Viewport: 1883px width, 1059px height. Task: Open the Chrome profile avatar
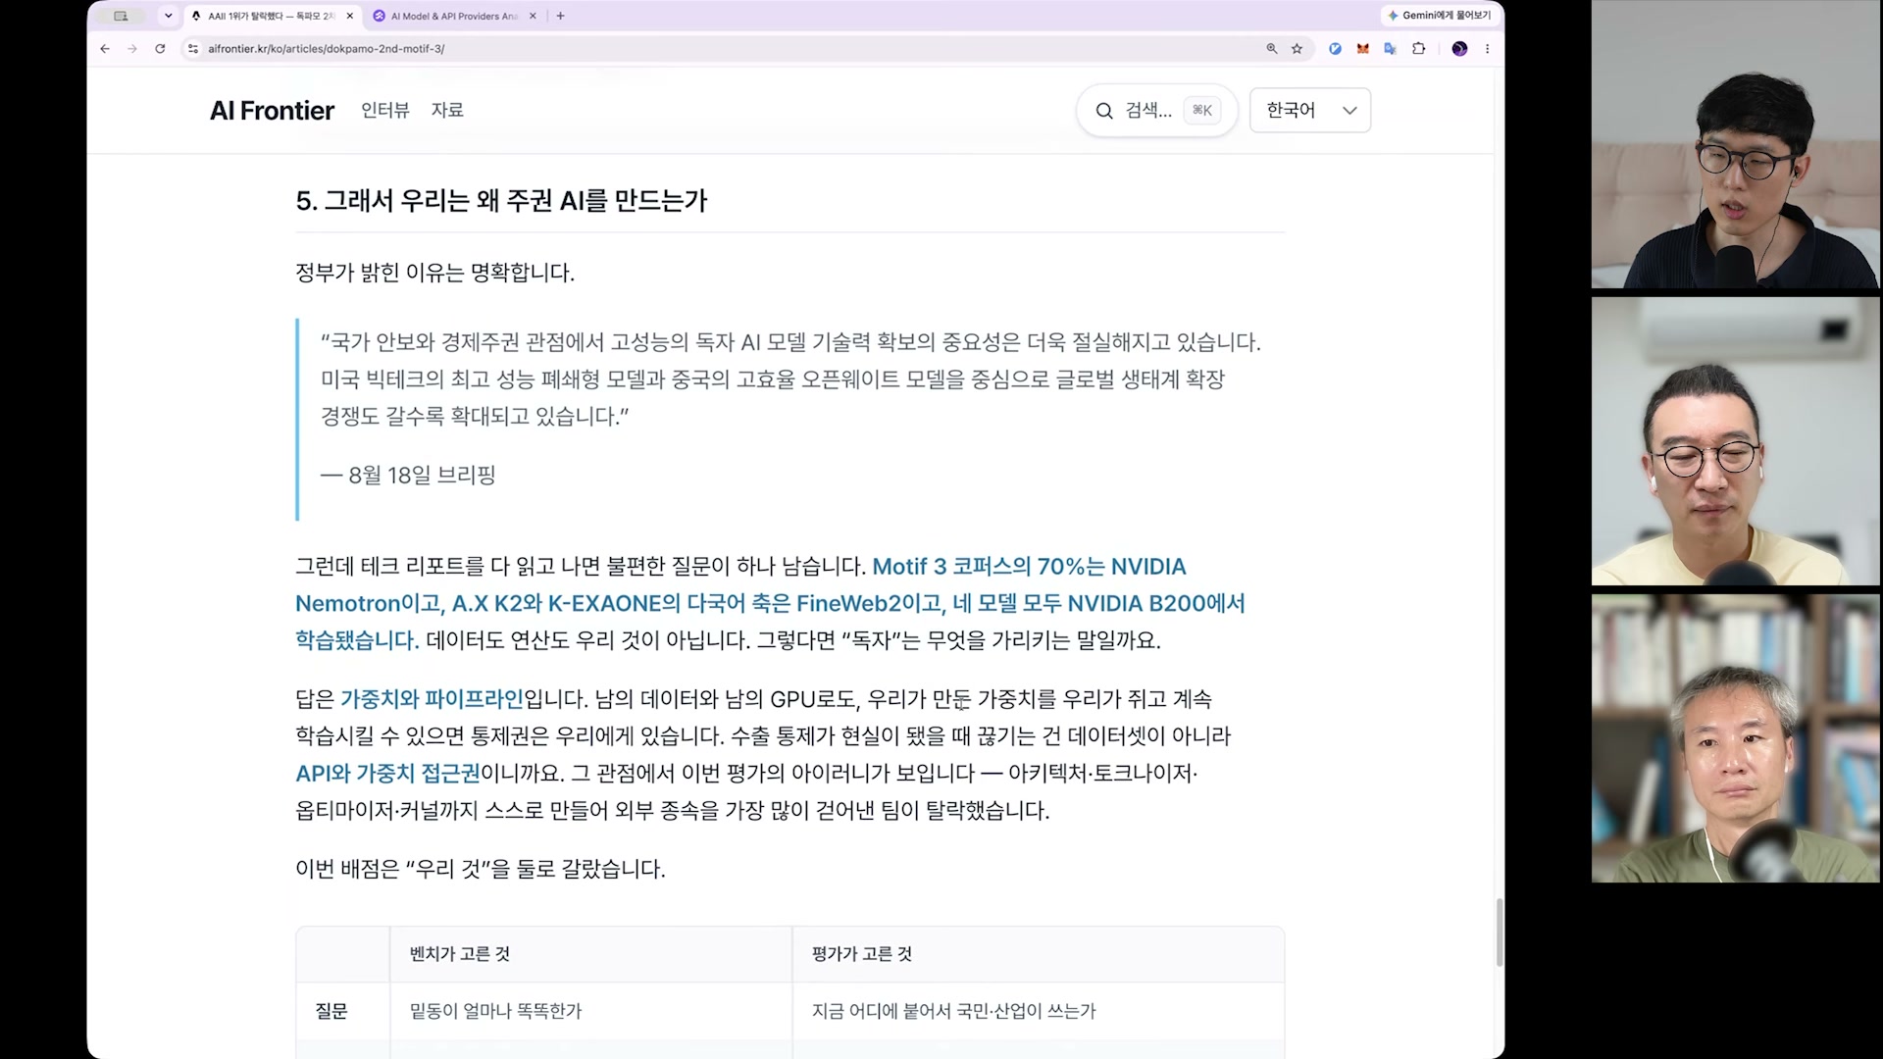click(1459, 48)
